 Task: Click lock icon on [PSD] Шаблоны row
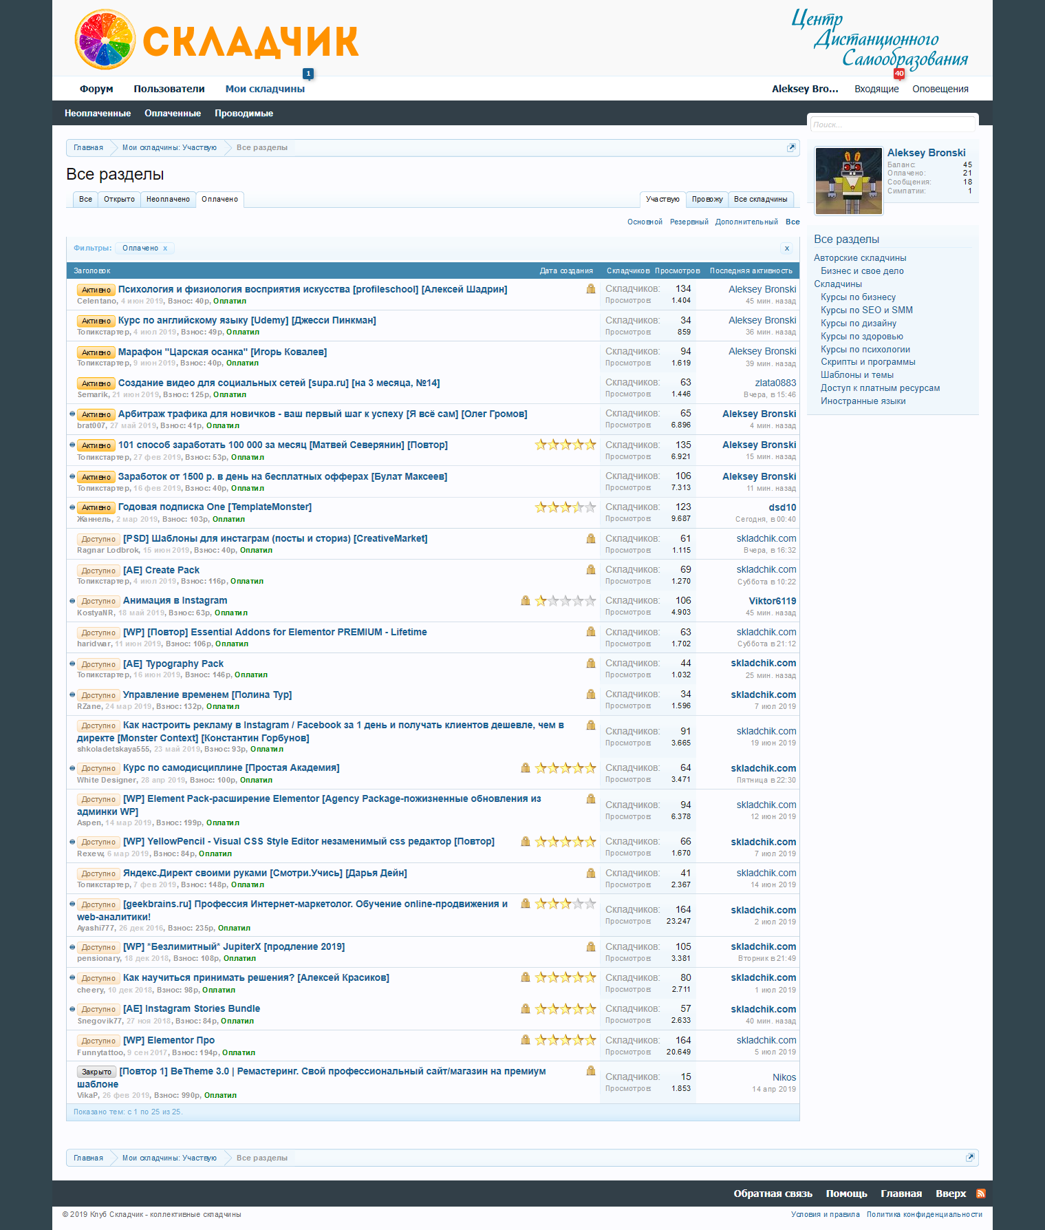[x=591, y=538]
